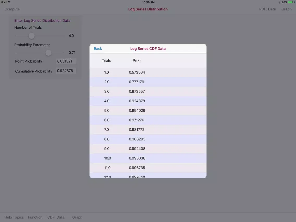The width and height of the screenshot is (296, 222).
Task: Click the Probability Parameter slider knob
Action: coord(48,53)
